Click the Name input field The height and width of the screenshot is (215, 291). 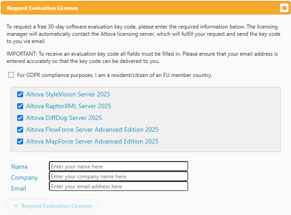click(118, 167)
